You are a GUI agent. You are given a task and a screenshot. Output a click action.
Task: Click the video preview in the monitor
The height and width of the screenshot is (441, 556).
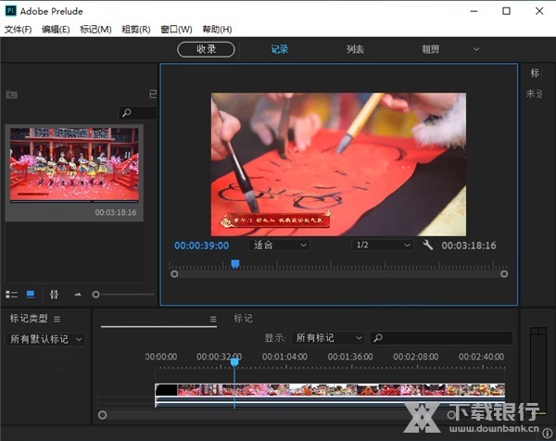point(338,165)
